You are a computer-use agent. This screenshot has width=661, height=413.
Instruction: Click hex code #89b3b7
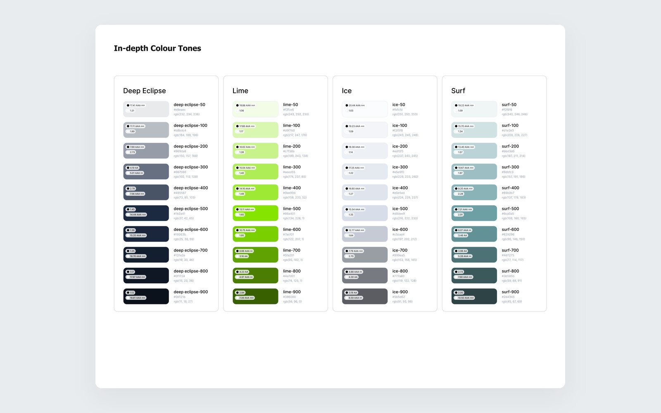[508, 193]
